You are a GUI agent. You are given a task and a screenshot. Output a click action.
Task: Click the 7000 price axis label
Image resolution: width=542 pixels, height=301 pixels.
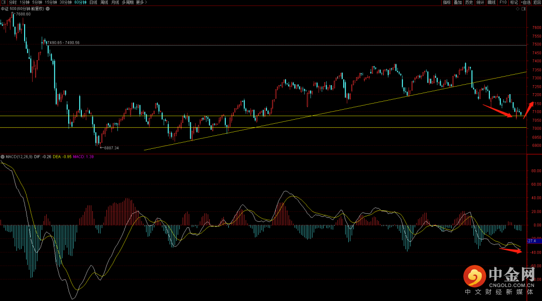(537, 129)
